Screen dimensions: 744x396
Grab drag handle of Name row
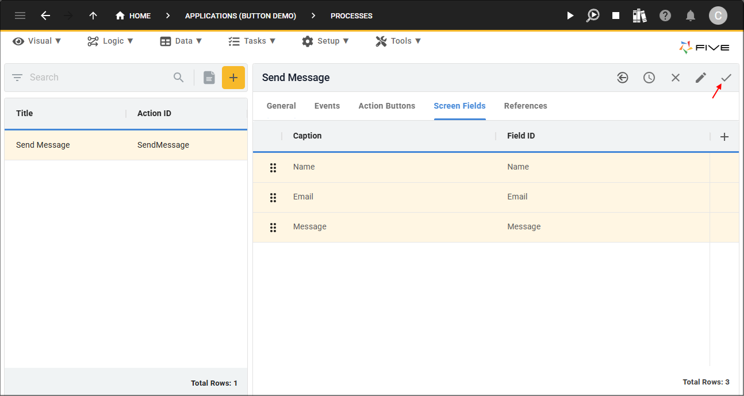(x=273, y=167)
